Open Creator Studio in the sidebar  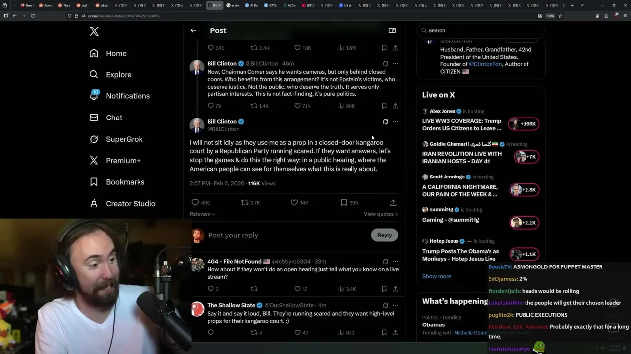[x=122, y=204]
